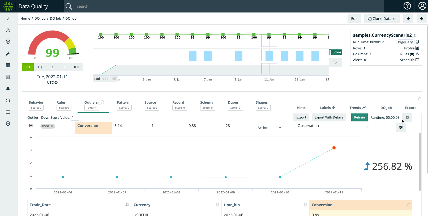Collapse the USDEUR outlier row
The height and width of the screenshot is (216, 428).
(31, 126)
